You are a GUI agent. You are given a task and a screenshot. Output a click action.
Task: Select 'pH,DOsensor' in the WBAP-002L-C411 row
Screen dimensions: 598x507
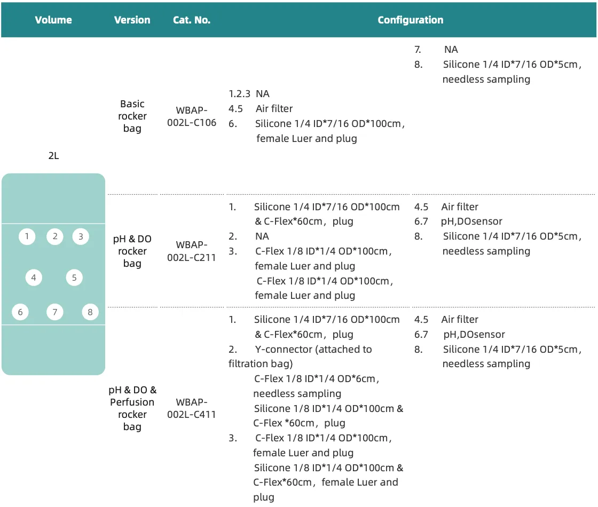pos(474,334)
